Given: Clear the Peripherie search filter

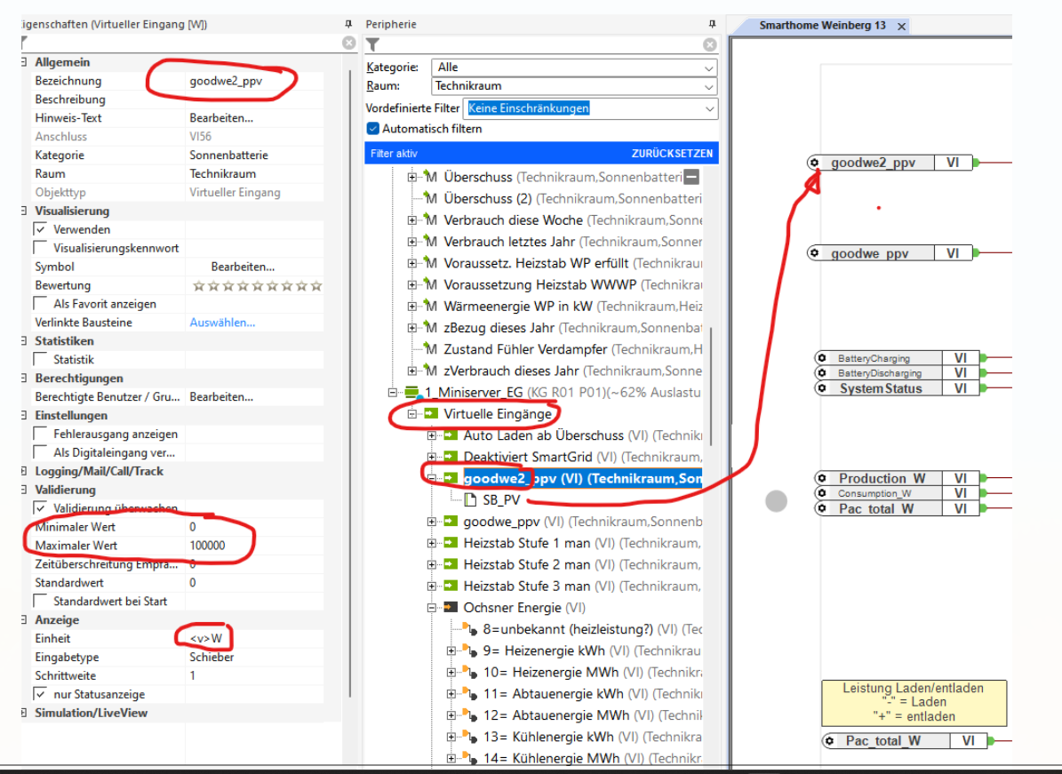Looking at the screenshot, I should tap(709, 44).
